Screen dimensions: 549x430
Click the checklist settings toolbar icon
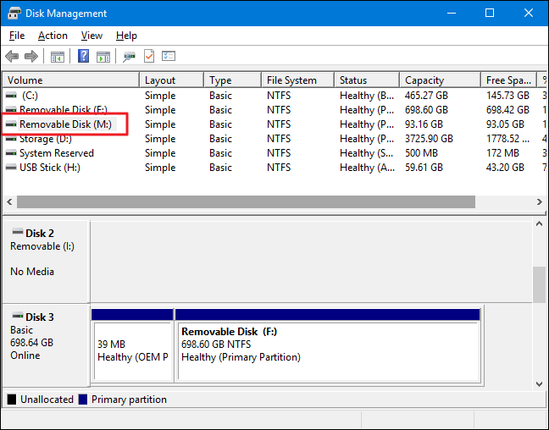point(169,57)
